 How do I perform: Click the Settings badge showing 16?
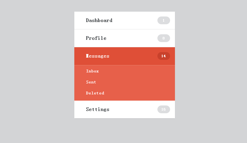pos(164,109)
